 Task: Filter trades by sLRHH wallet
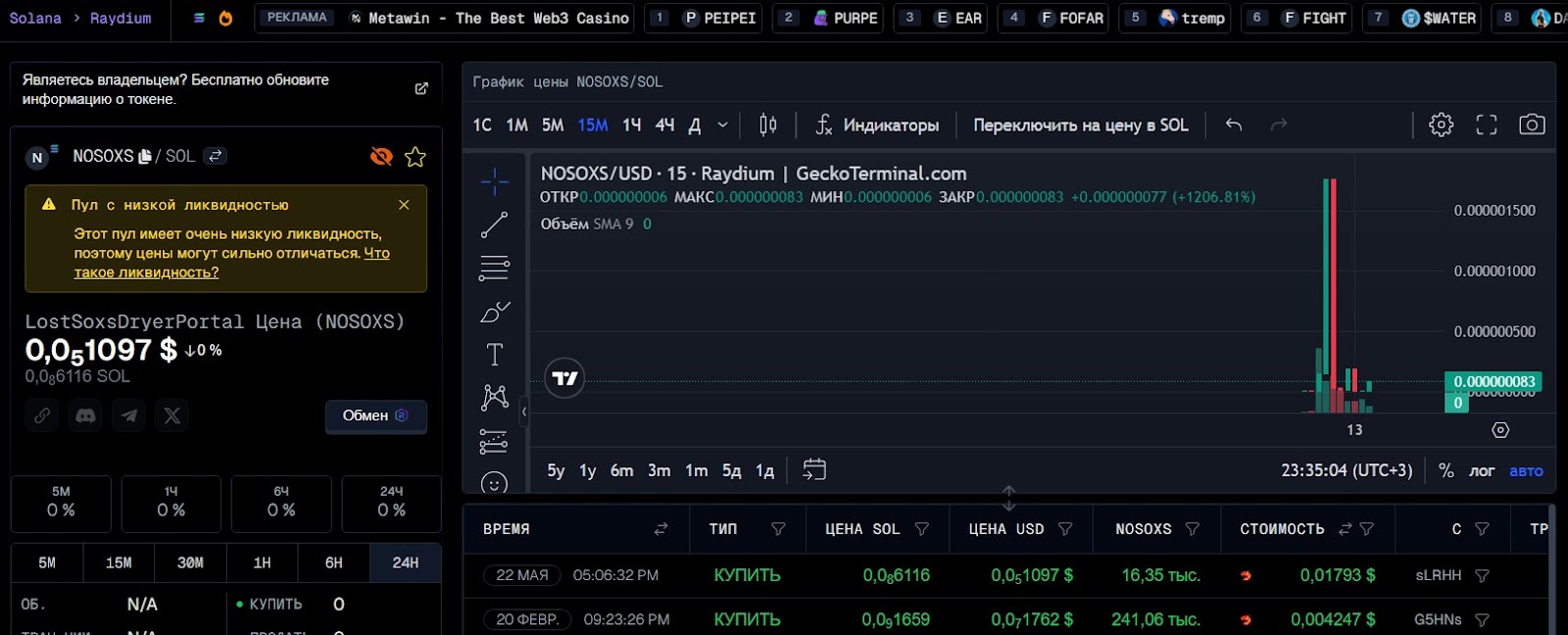(1482, 576)
